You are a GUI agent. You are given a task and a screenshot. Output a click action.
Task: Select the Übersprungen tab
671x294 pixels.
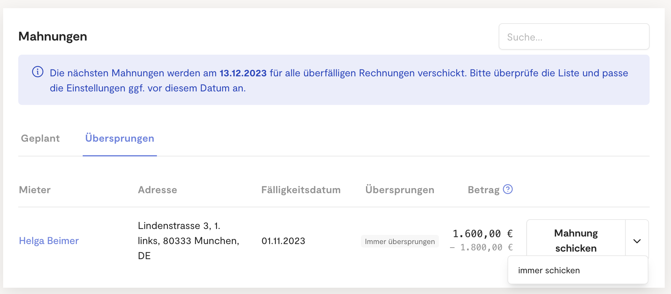pos(119,138)
